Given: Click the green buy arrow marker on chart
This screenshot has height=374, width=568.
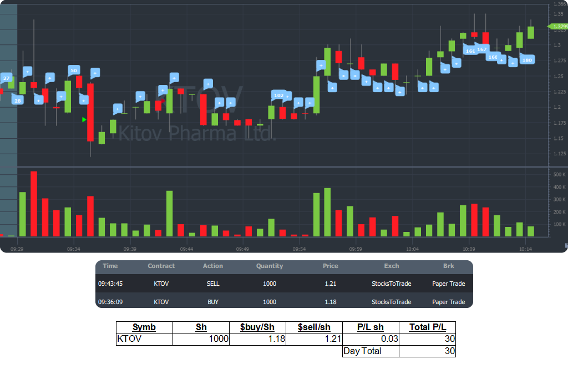Looking at the screenshot, I should click(84, 119).
